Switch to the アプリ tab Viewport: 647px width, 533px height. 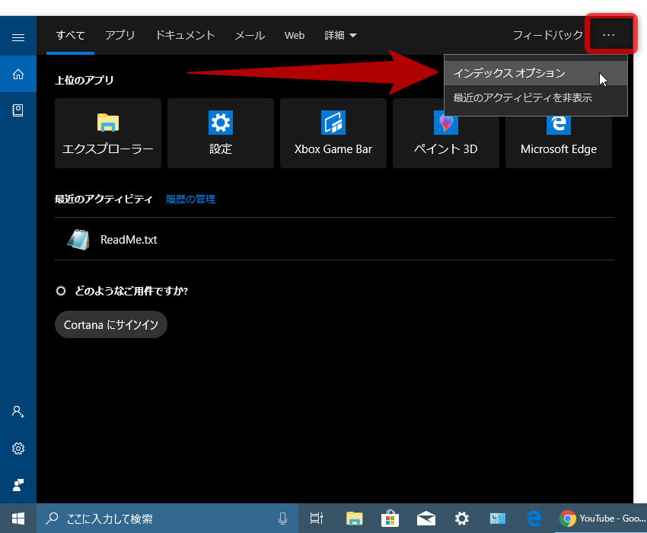click(x=120, y=36)
